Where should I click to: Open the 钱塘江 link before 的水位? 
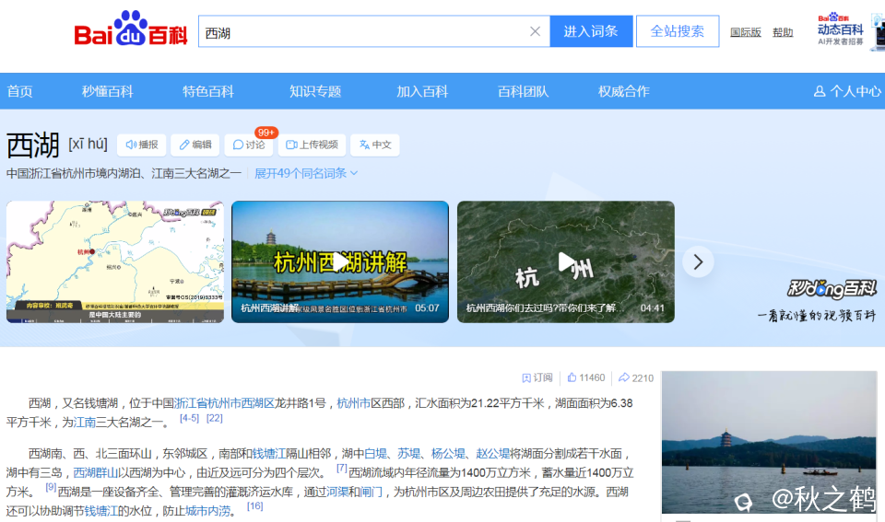pos(101,511)
